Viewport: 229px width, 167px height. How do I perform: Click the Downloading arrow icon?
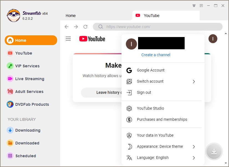[10, 130]
